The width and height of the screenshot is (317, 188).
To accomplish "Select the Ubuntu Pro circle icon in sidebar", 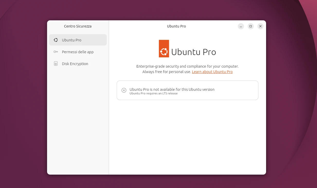I will pos(56,40).
